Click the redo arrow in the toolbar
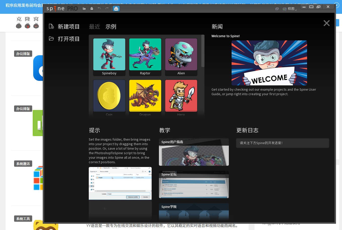The height and width of the screenshot is (230, 342). [107, 9]
